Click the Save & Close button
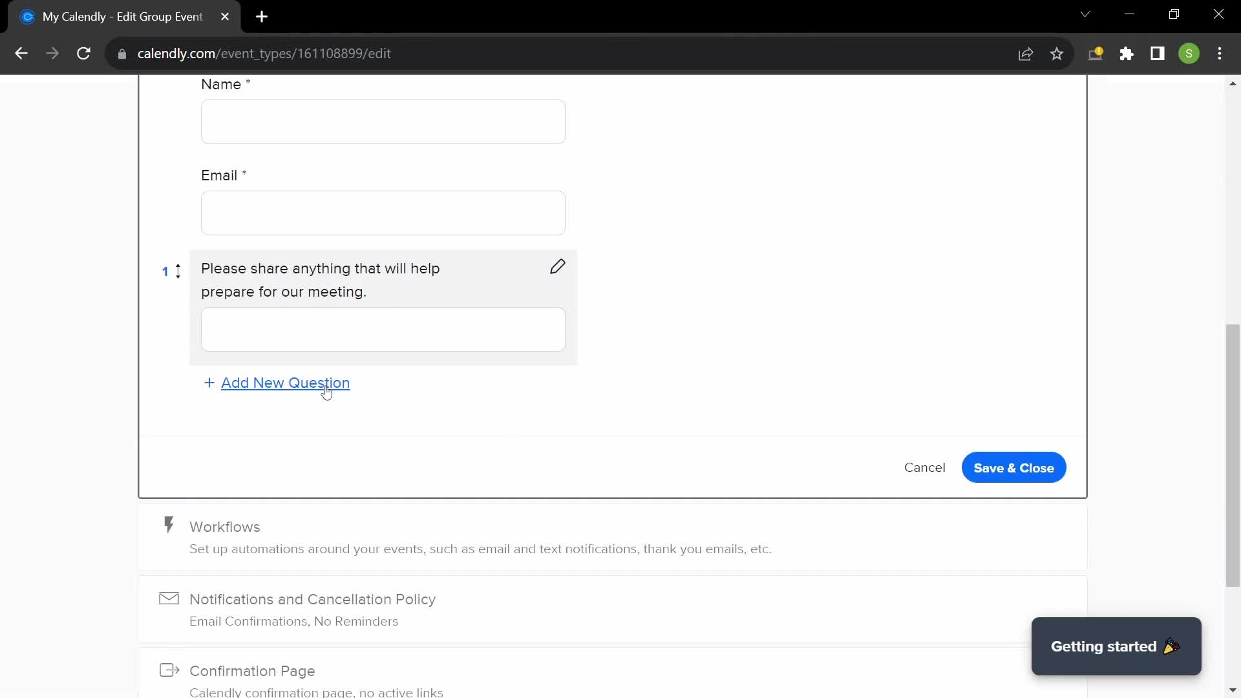 pyautogui.click(x=1014, y=468)
